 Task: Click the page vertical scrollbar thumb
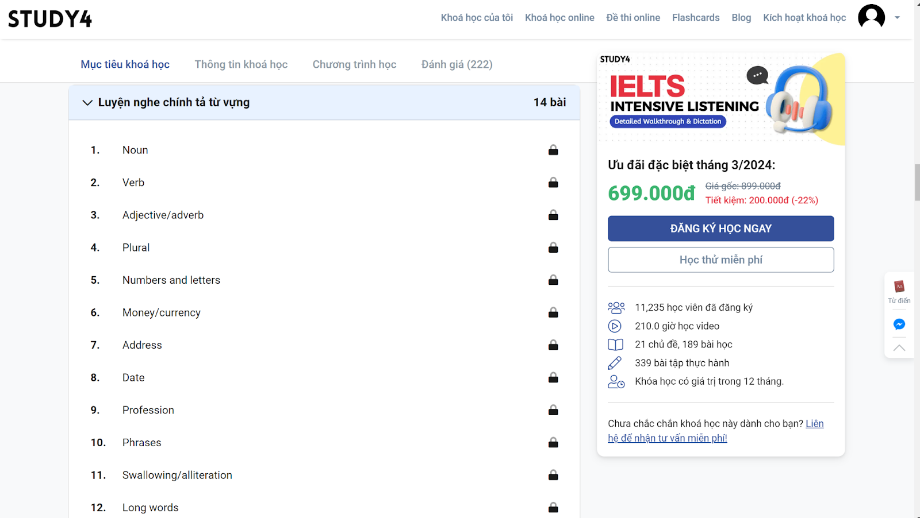pyautogui.click(x=917, y=183)
